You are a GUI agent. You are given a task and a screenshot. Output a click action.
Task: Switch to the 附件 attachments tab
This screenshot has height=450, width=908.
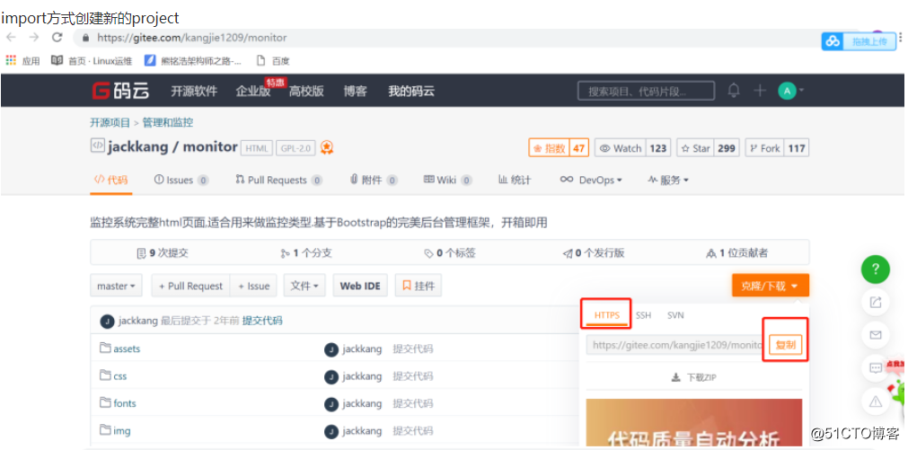coord(374,181)
